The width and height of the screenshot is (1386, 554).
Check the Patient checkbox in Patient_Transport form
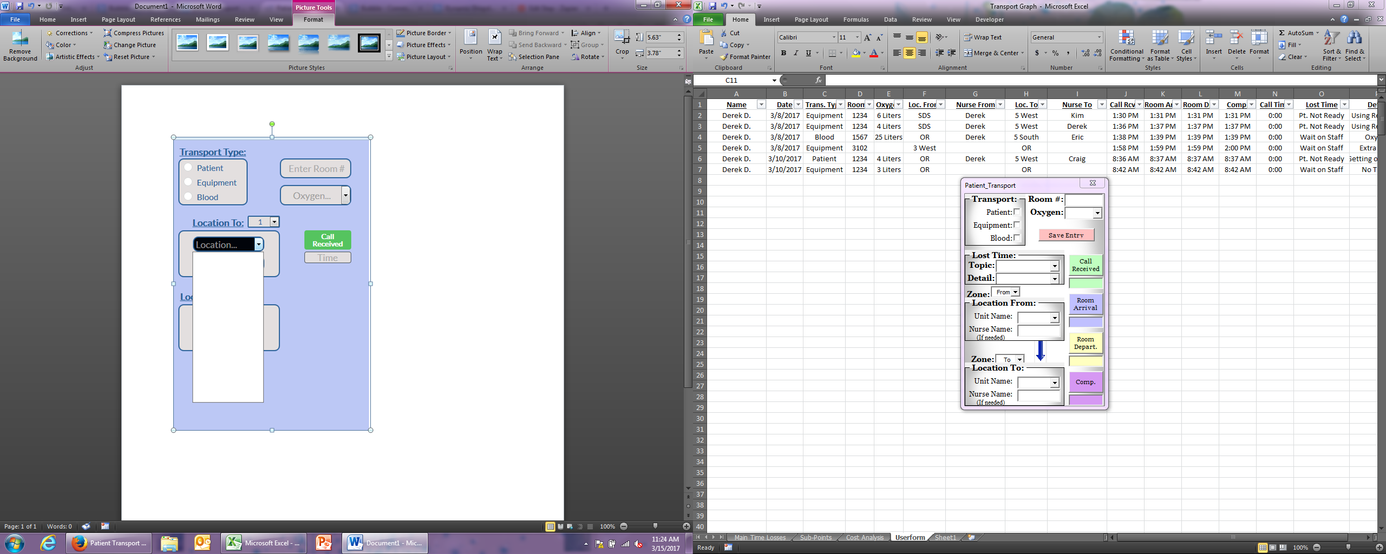click(1017, 212)
